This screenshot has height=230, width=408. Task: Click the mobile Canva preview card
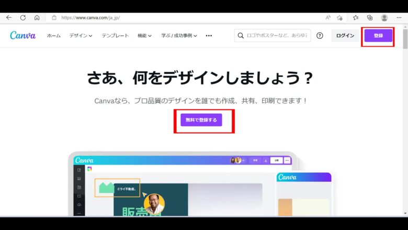click(x=304, y=194)
